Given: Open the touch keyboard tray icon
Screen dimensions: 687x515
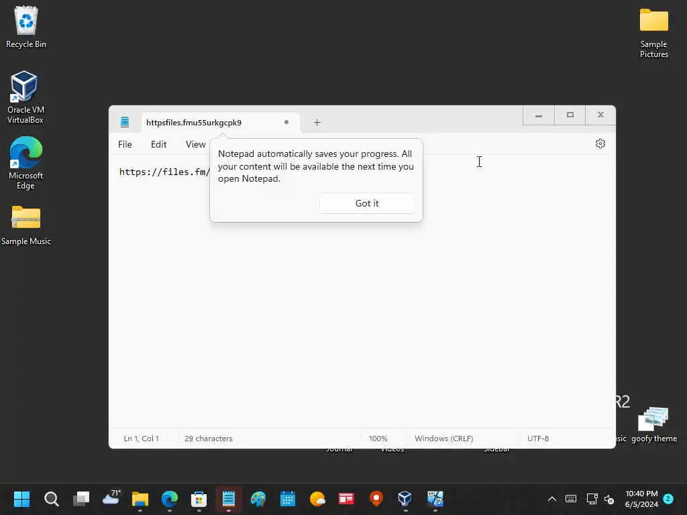Looking at the screenshot, I should point(571,499).
